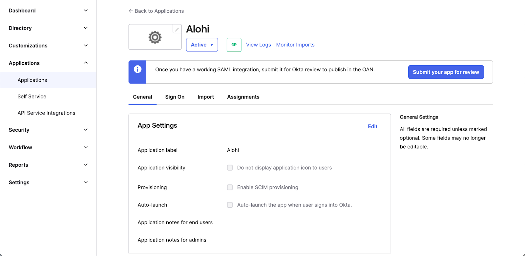Click Edit in App Settings
The image size is (525, 256).
click(x=372, y=126)
